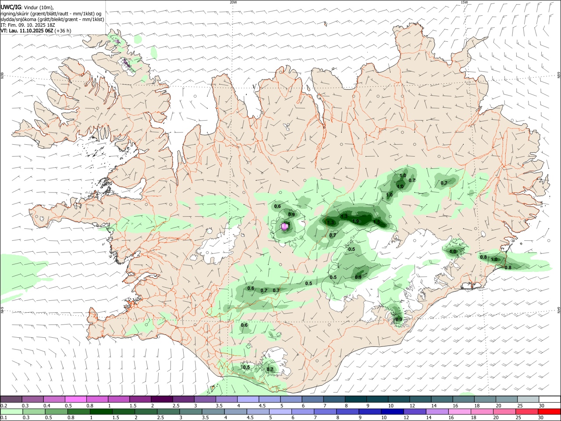Screen dimensions: 561x421
Task: Click the 25 swatch in the rain legend row
Action: 527,411
